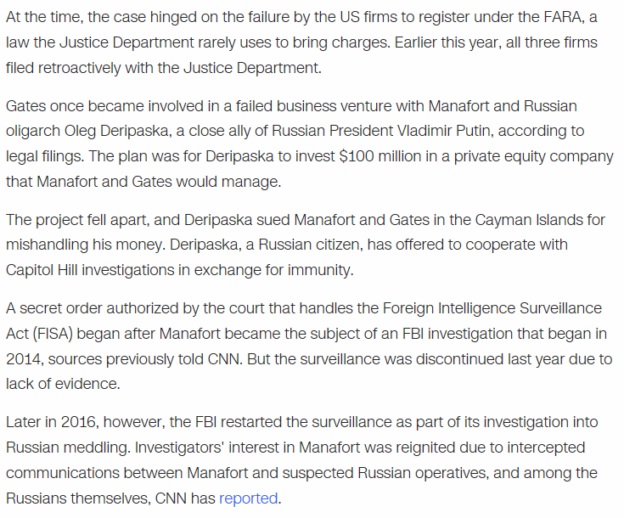
Task: Click the year "2014" in the text
Action: coord(24,359)
